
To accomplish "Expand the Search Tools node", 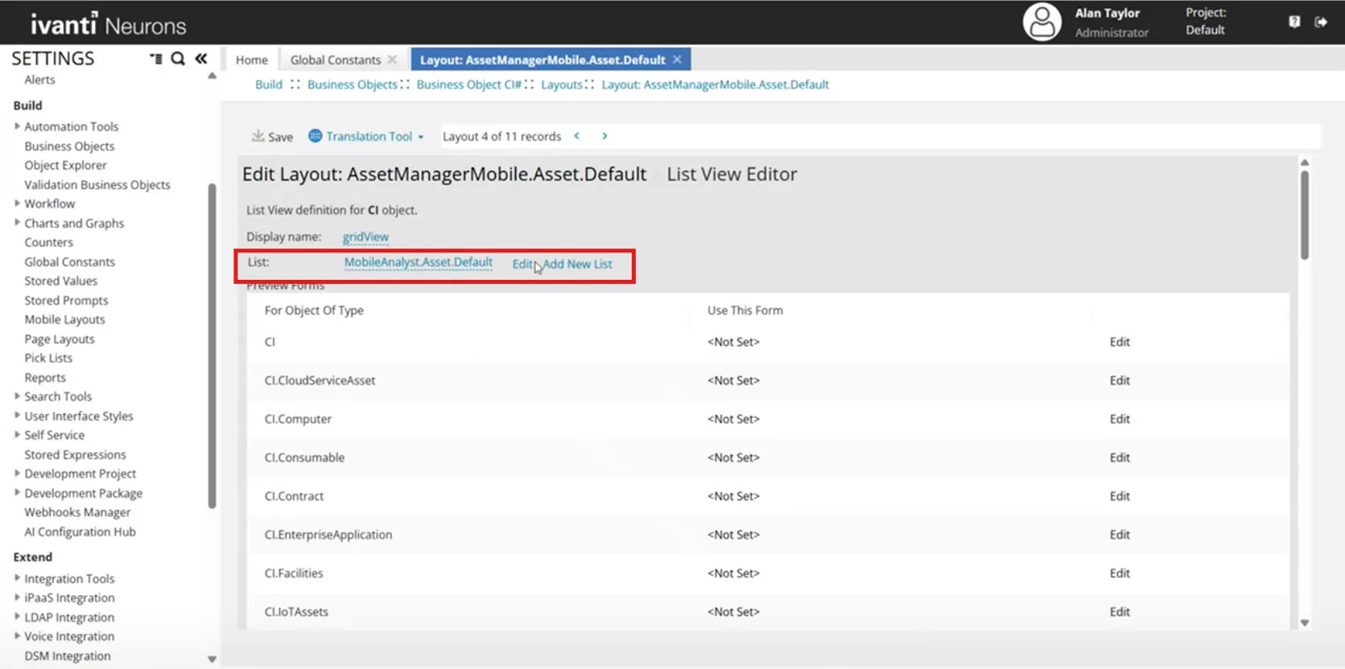I will pyautogui.click(x=17, y=396).
